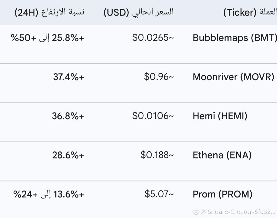Select the $0.0106 price cell
The width and height of the screenshot is (277, 218).
(x=153, y=116)
